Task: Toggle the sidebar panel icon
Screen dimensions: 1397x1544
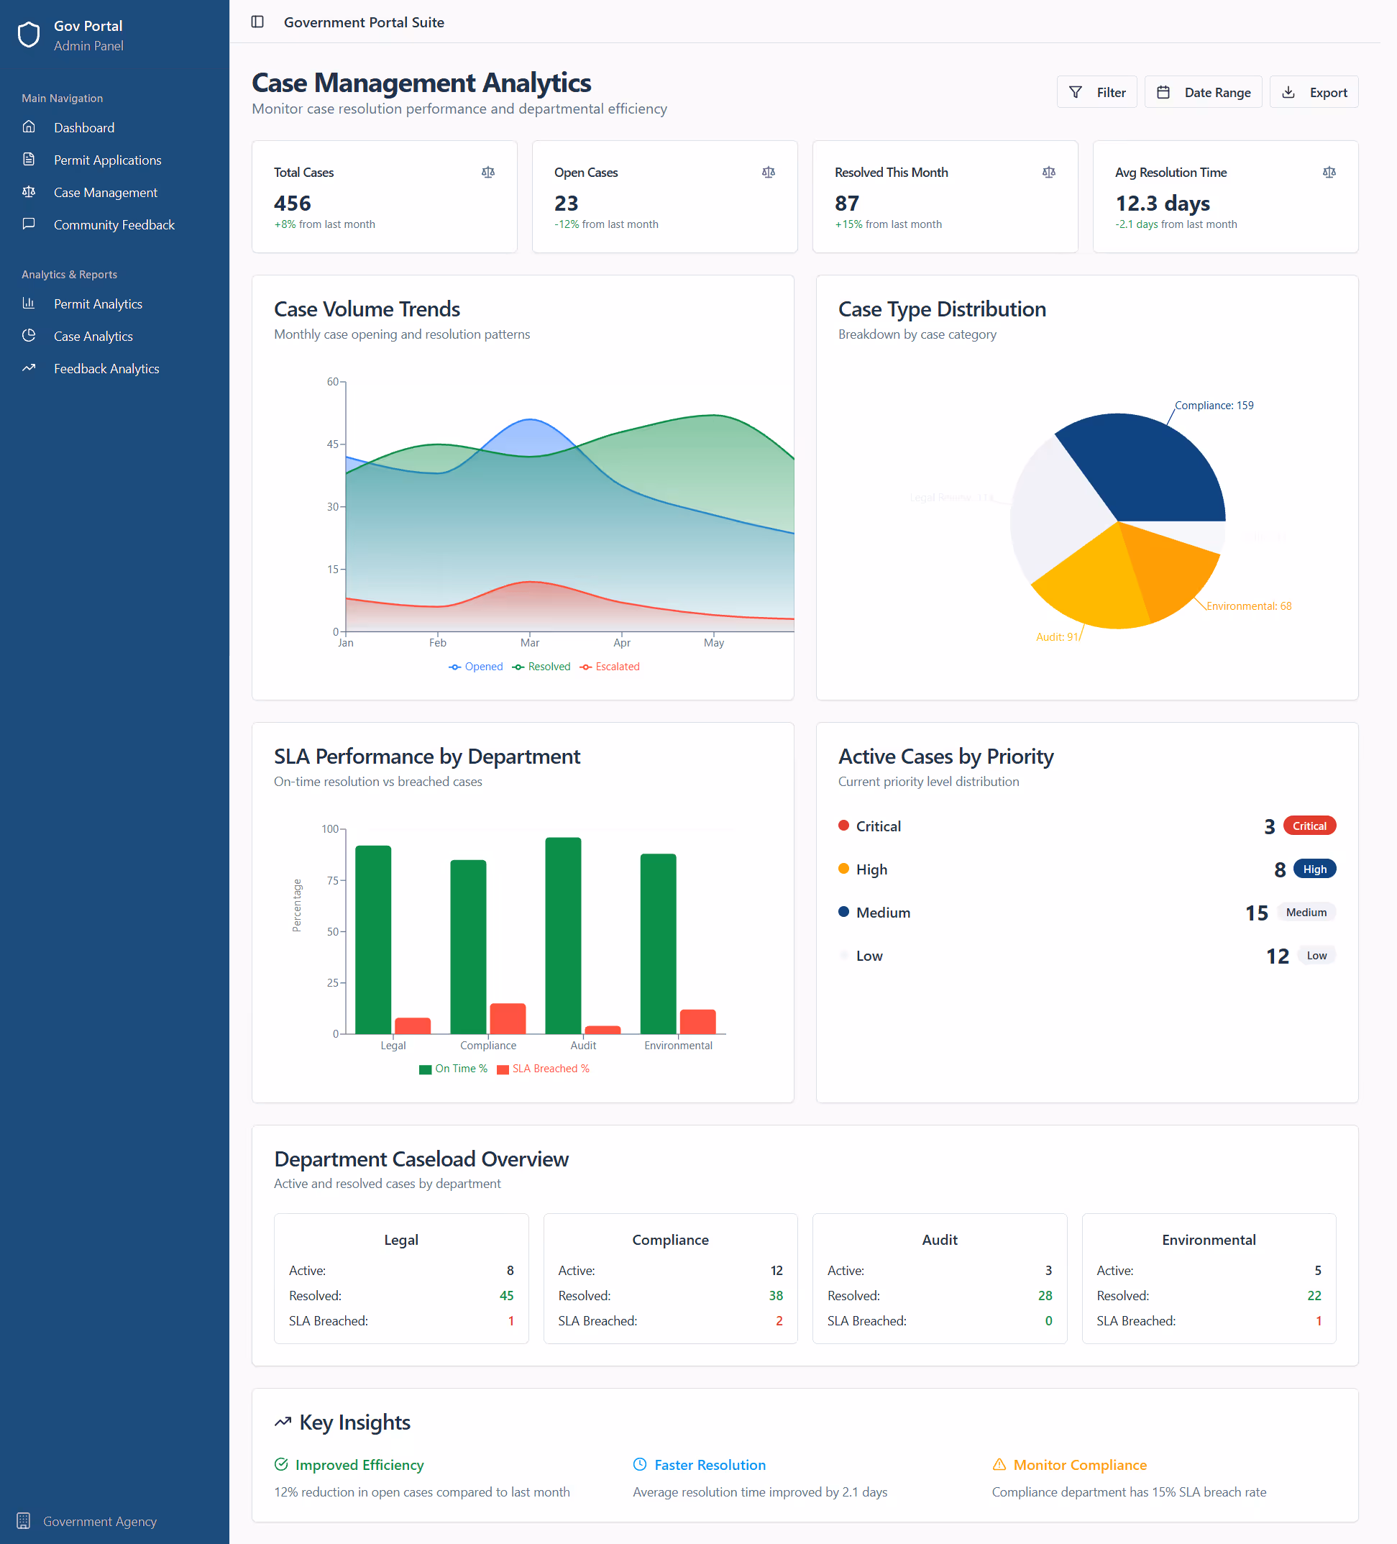Action: (x=257, y=22)
